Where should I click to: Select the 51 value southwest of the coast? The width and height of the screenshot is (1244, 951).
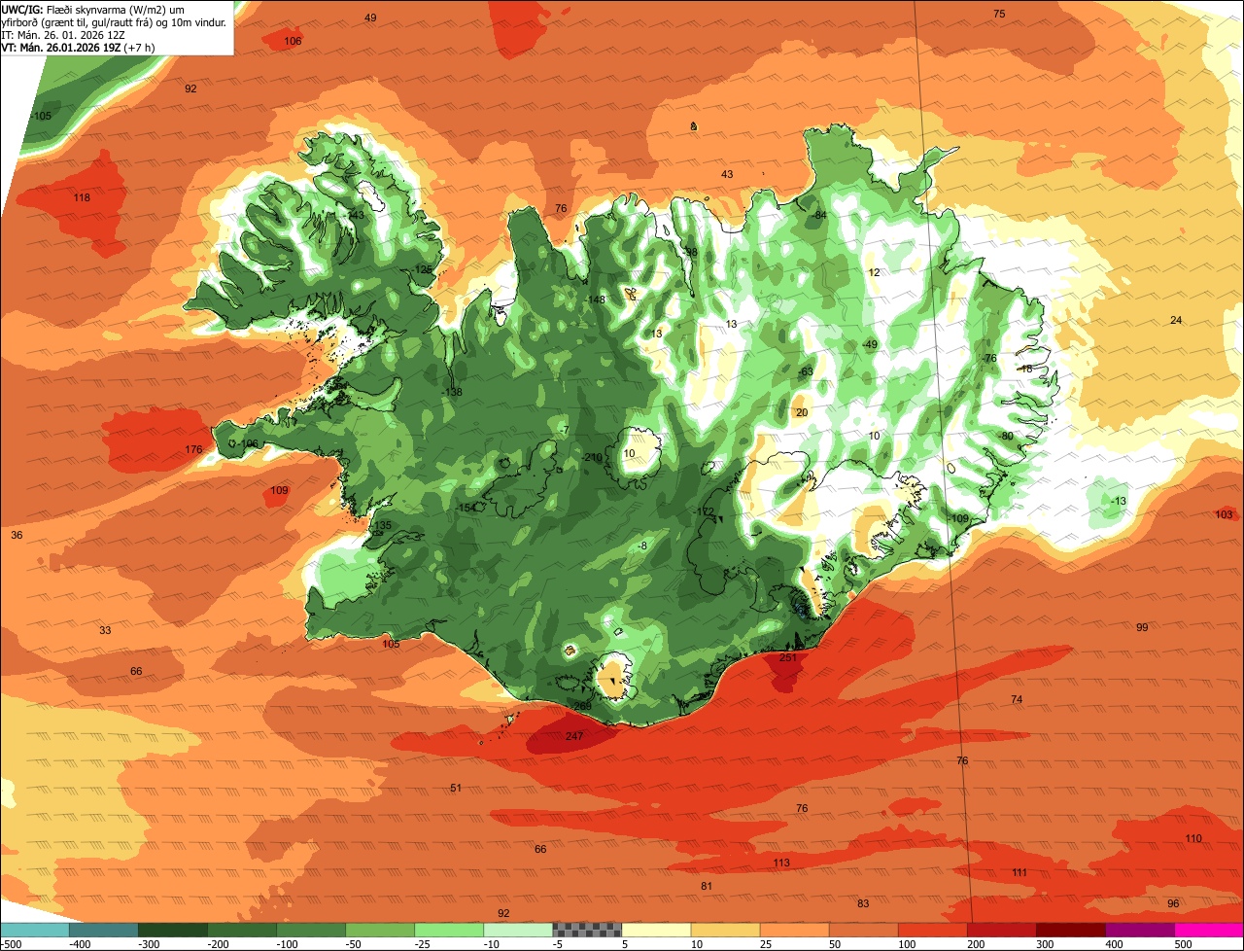456,789
